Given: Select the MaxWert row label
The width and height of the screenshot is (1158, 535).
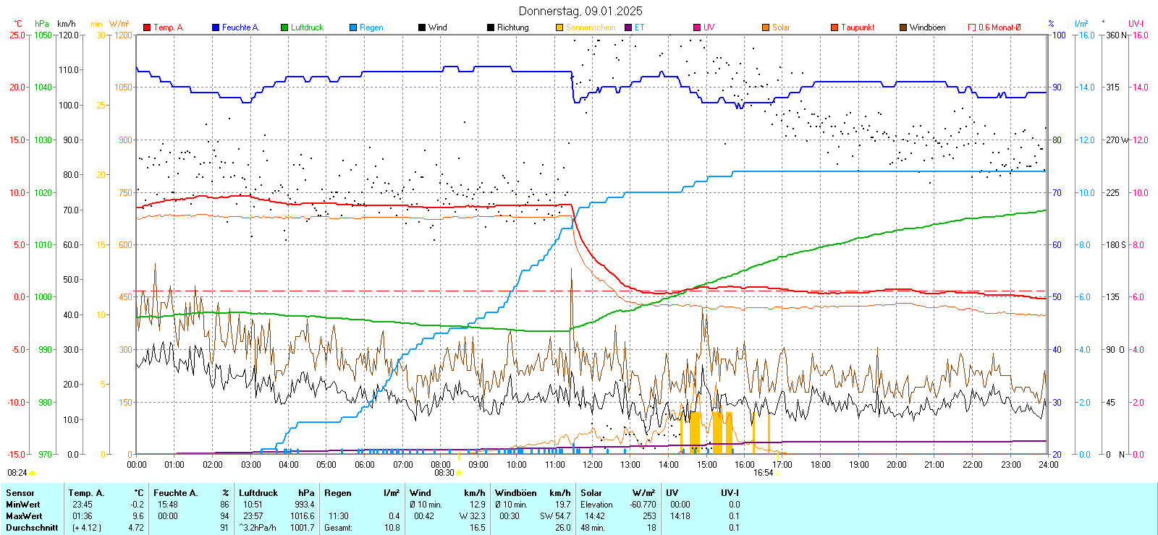Looking at the screenshot, I should [24, 516].
